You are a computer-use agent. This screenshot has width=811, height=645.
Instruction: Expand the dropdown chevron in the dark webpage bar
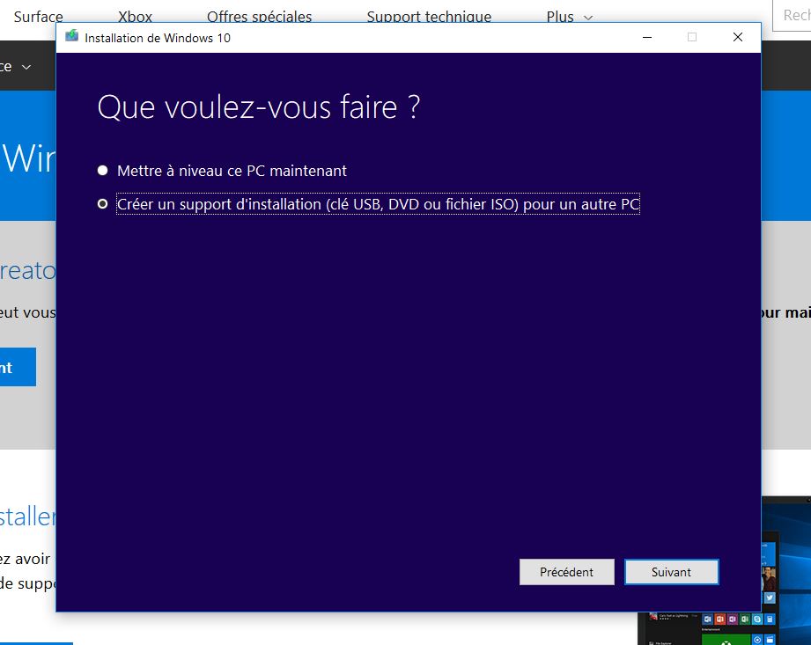(x=26, y=67)
